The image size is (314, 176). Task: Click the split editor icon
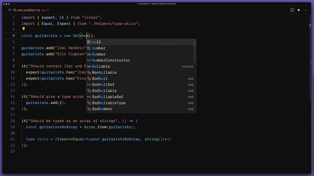292,10
